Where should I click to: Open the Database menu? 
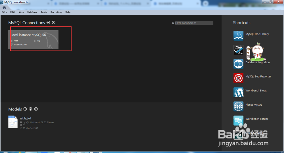coord(32,12)
